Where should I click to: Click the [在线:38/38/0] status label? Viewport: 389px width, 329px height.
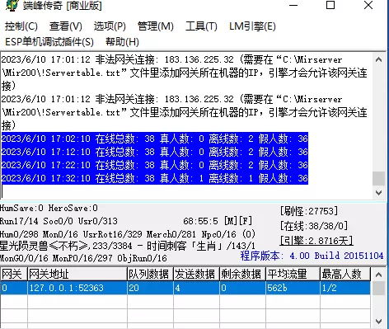pos(314,226)
